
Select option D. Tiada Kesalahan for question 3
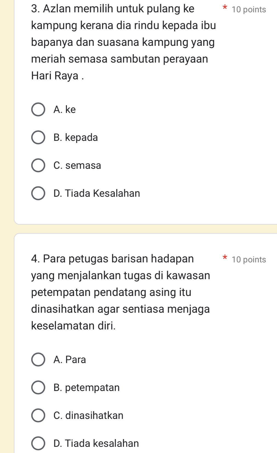[x=39, y=193]
